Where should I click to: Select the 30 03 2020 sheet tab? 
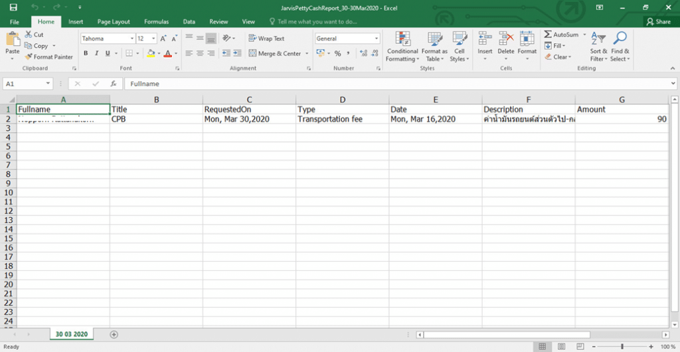72,334
